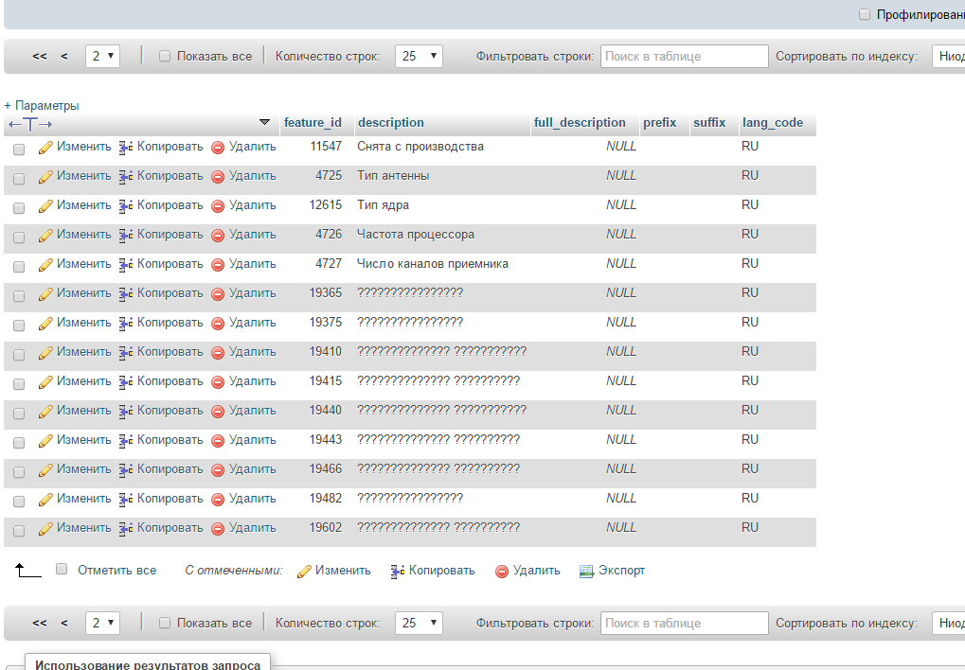The height and width of the screenshot is (670, 965).
Task: Tick the checkbox for row 11547
Action: [19, 150]
